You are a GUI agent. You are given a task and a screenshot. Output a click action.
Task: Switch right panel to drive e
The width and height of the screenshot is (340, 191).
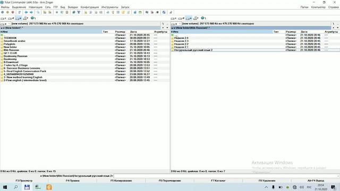[x=189, y=18]
